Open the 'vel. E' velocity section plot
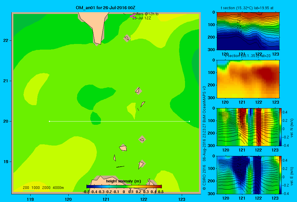Image resolution: width=297 pixels, height=202 pixels. [x=248, y=175]
